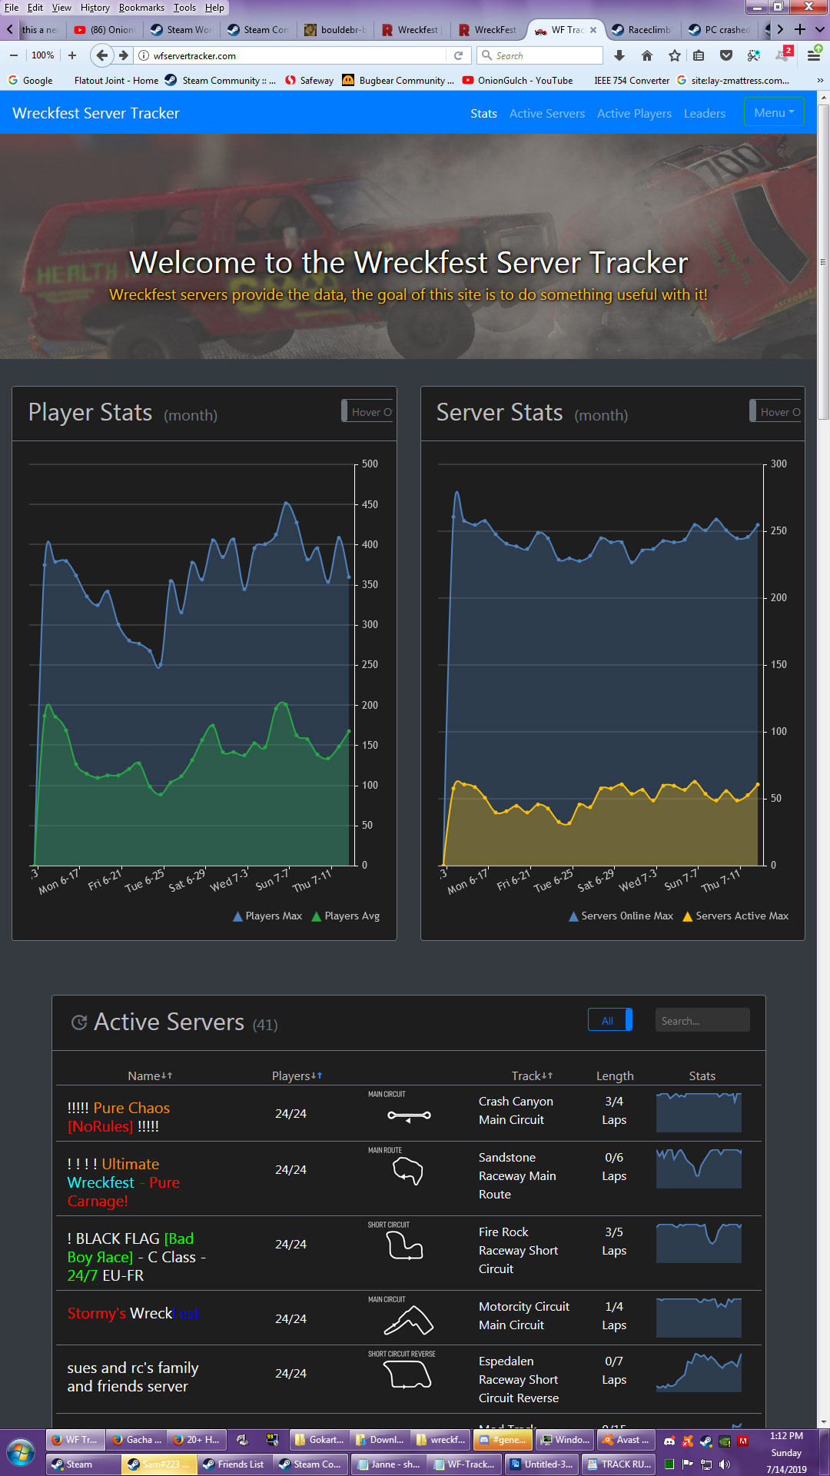
Task: Close the WF Tracker tab
Action: 593,30
